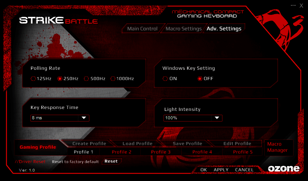Click Edit Profile
This screenshot has width=308, height=181.
[x=237, y=144]
